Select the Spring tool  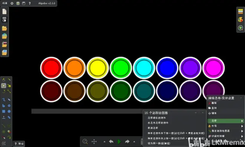(4, 126)
